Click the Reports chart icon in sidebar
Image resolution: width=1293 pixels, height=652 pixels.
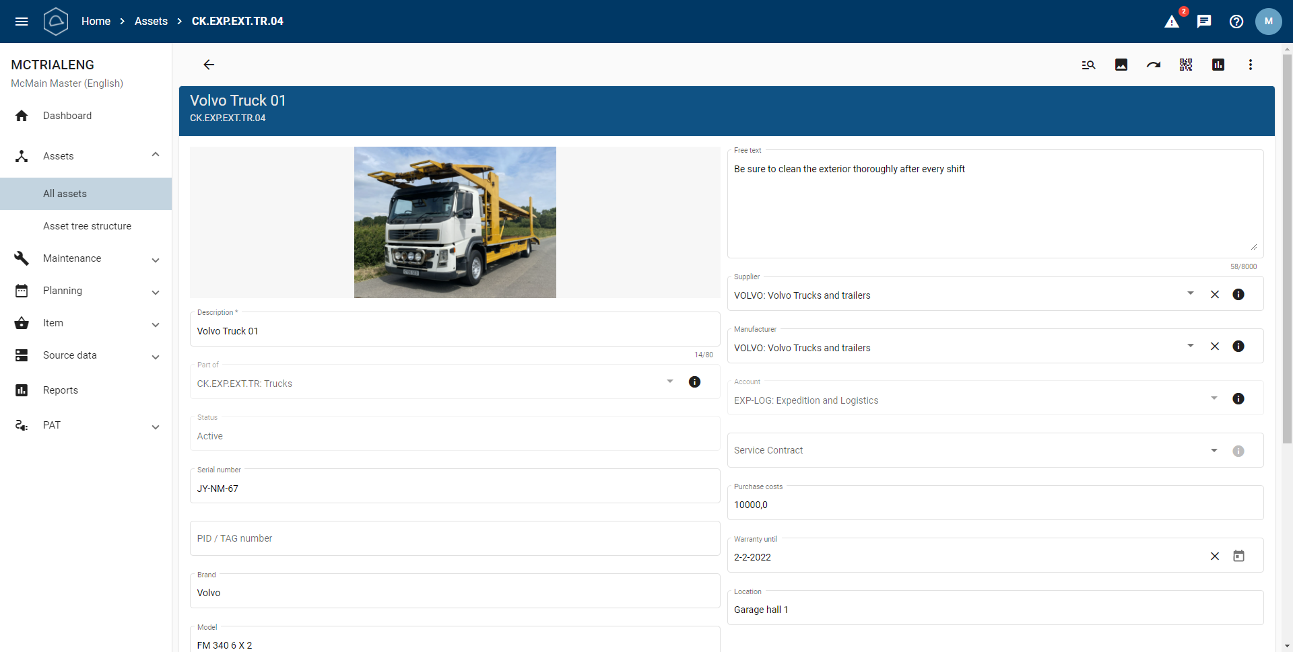click(22, 390)
